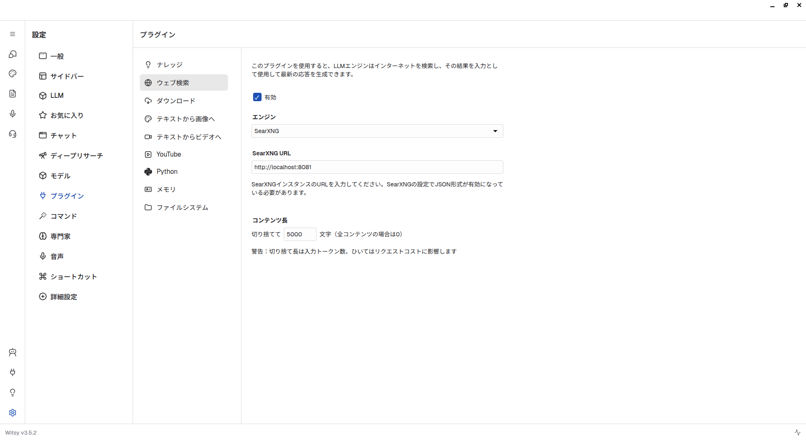Viewport: 806px width, 440px height.
Task: Click the コンテンツ長 truncate number field
Action: [300, 234]
